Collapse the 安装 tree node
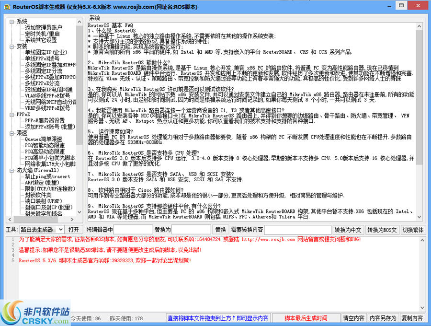This screenshot has height=326, width=431. click(x=12, y=47)
